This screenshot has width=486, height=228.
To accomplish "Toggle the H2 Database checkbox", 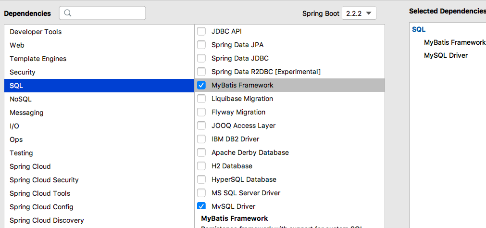I will click(201, 166).
